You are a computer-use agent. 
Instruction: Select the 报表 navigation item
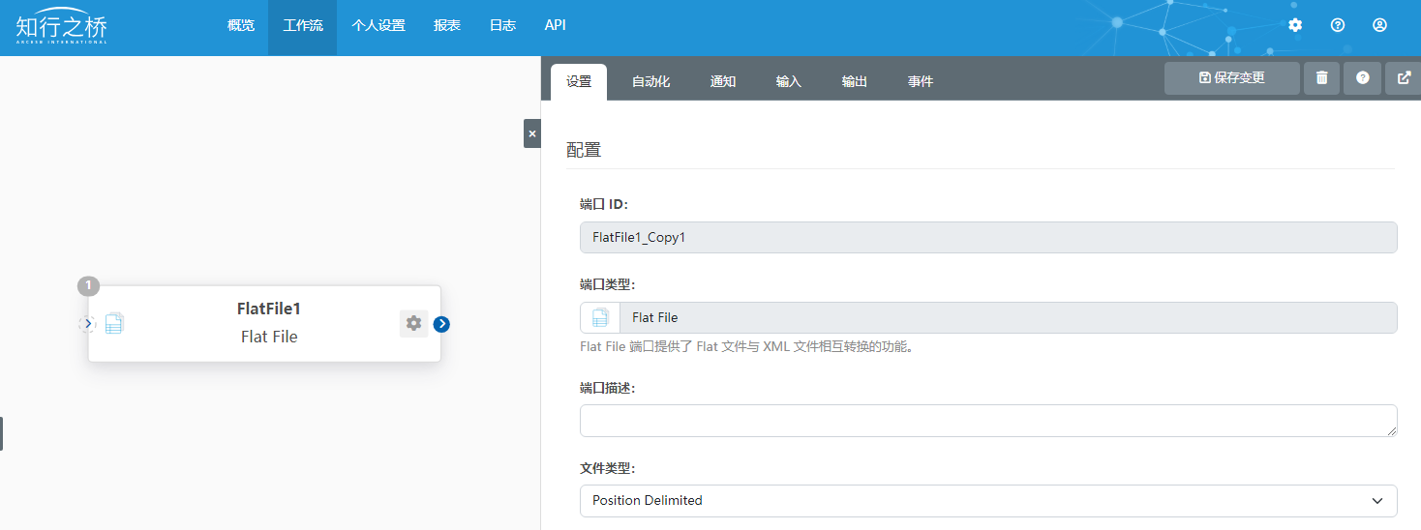pos(447,26)
